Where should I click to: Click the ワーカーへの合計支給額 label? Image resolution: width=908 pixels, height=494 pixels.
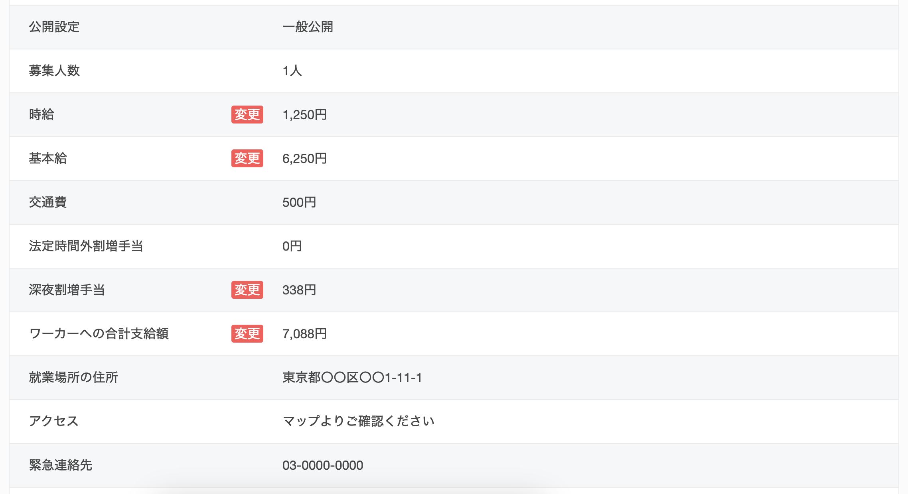coord(99,334)
